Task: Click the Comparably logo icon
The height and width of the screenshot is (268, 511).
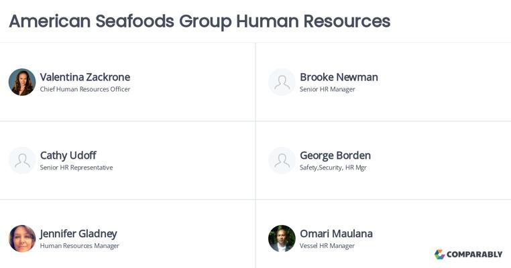Action: pyautogui.click(x=440, y=255)
